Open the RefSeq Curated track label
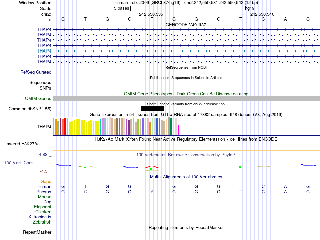 (x=36, y=72)
